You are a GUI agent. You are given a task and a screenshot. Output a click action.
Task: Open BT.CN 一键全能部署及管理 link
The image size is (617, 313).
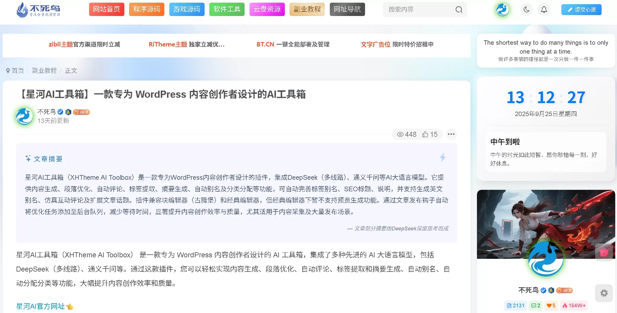click(293, 44)
